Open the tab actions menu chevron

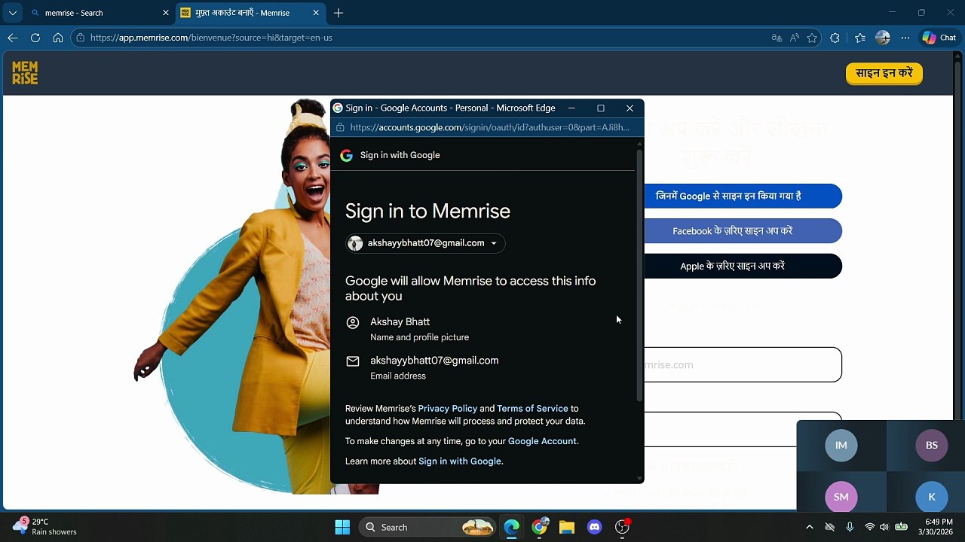coord(13,13)
